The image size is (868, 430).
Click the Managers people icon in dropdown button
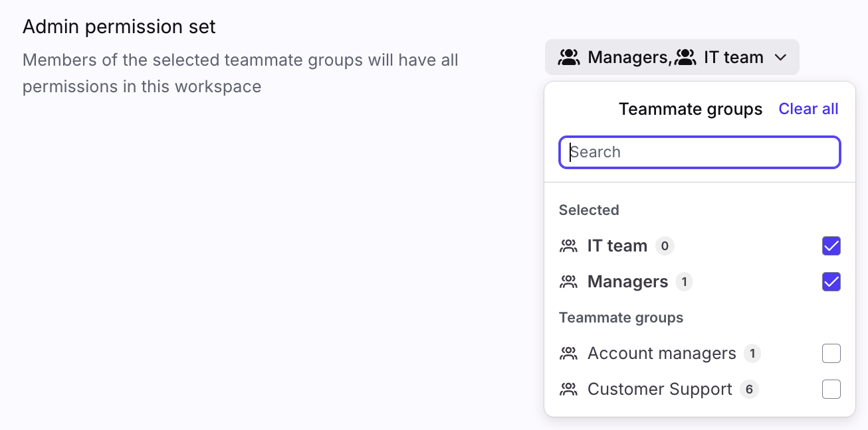click(x=569, y=58)
